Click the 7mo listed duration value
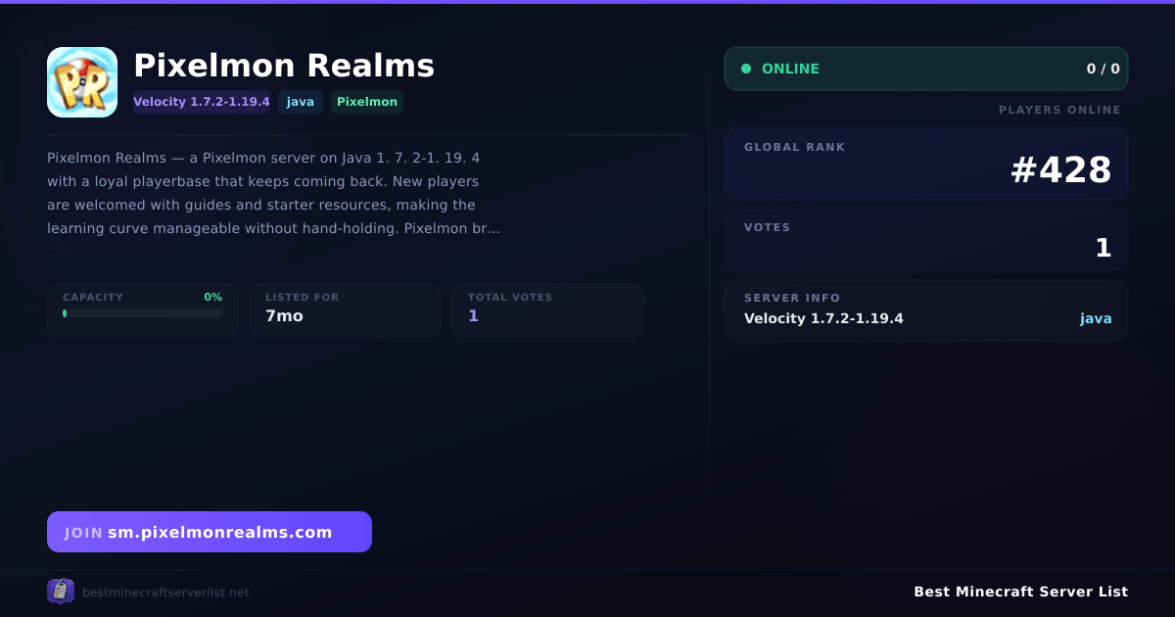Viewport: 1175px width, 617px height. click(284, 315)
